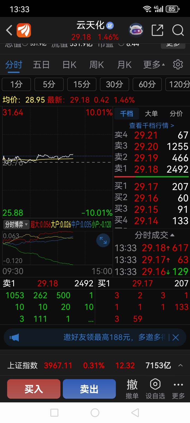Tap the blue enterprise badge beside 云天化
190x423 pixels.
coord(110,26)
